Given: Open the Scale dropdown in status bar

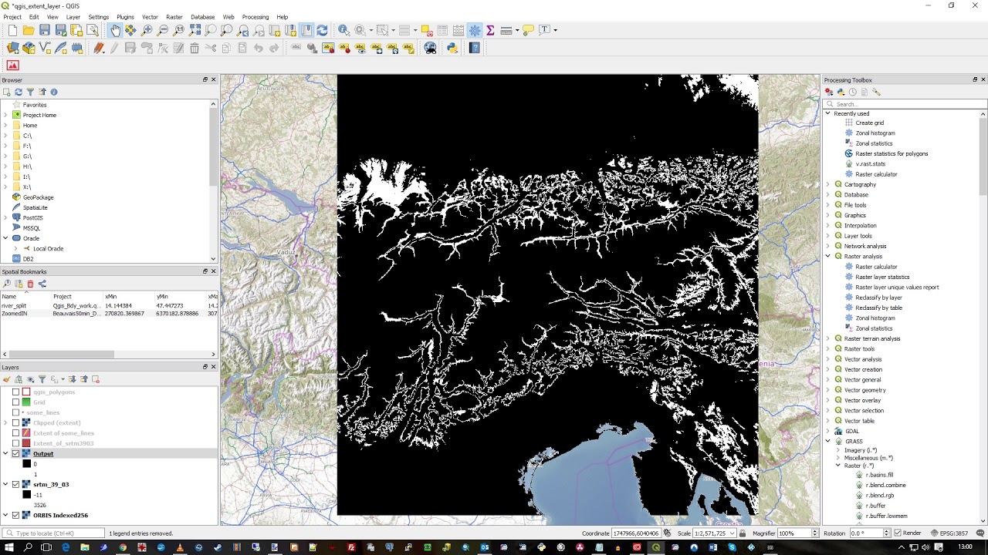Looking at the screenshot, I should click(733, 533).
